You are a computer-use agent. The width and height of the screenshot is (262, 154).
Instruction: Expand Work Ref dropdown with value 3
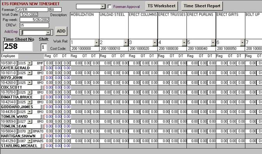coord(155,43)
